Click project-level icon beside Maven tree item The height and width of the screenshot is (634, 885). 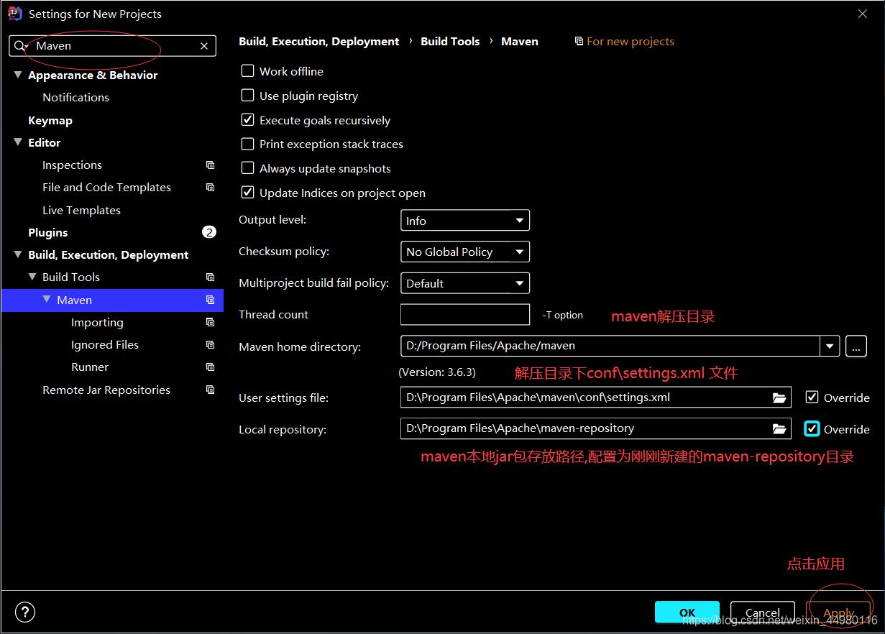[210, 300]
